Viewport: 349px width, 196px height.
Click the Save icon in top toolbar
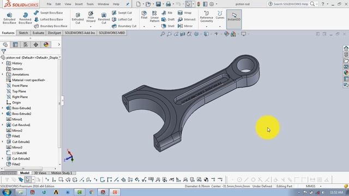(158, 4)
